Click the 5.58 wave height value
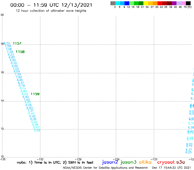Image resolution: width=194 pixels, height=170 pixels. [37, 130]
